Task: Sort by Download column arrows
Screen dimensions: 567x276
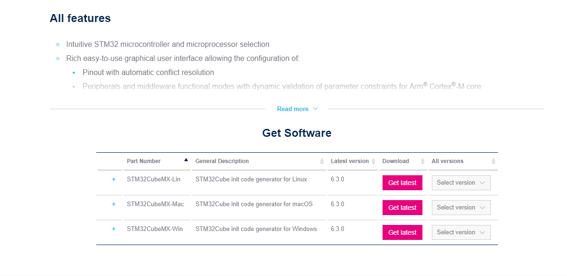Action: click(423, 161)
